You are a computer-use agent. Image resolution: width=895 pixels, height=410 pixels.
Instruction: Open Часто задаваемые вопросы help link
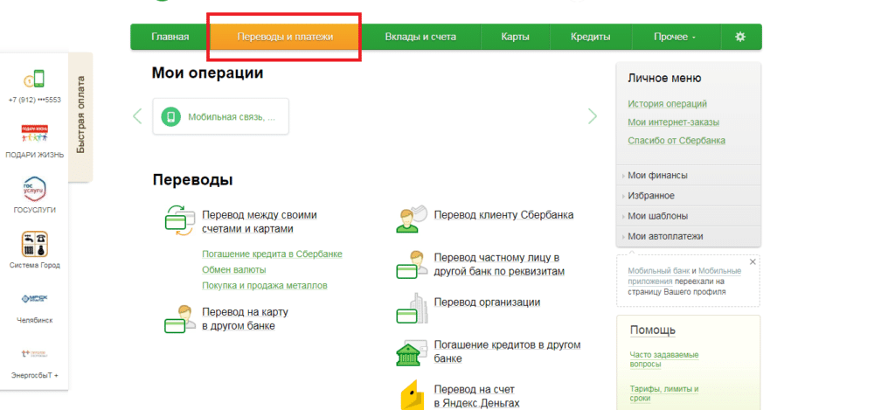[664, 360]
